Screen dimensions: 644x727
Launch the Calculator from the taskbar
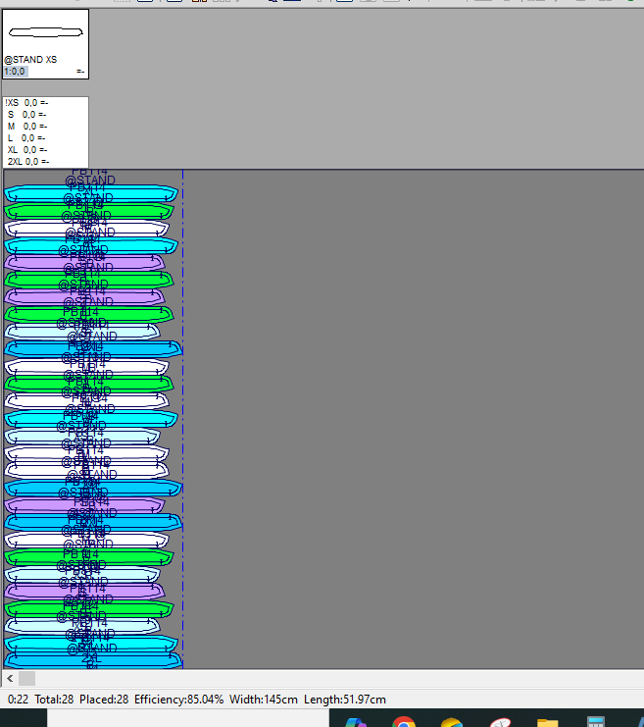[x=595, y=723]
